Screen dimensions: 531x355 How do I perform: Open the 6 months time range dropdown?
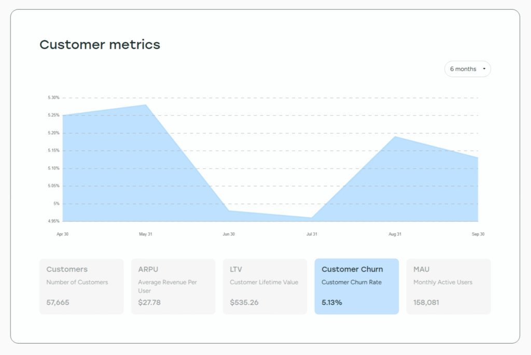(x=466, y=69)
